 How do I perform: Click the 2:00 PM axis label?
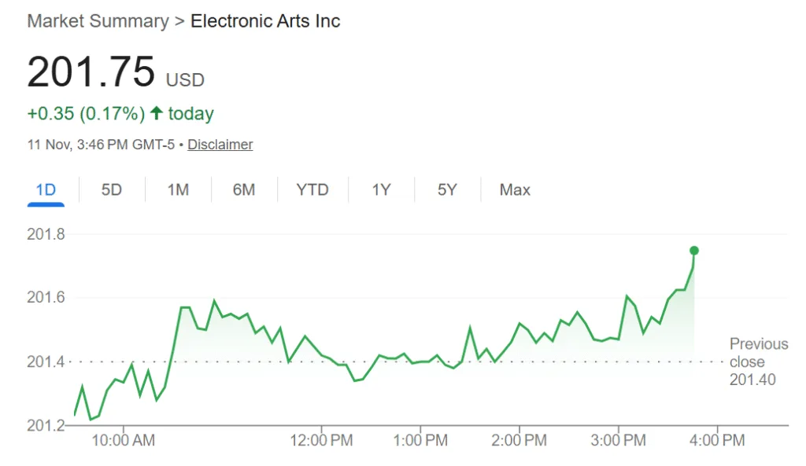[x=519, y=440]
